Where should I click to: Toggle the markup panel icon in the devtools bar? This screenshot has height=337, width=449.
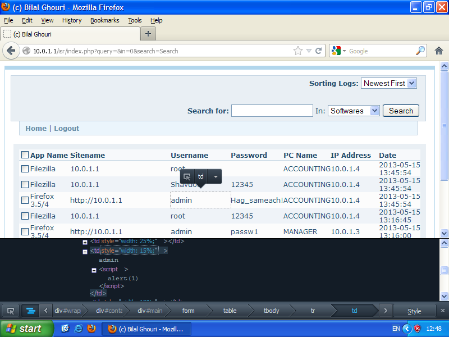[31, 311]
